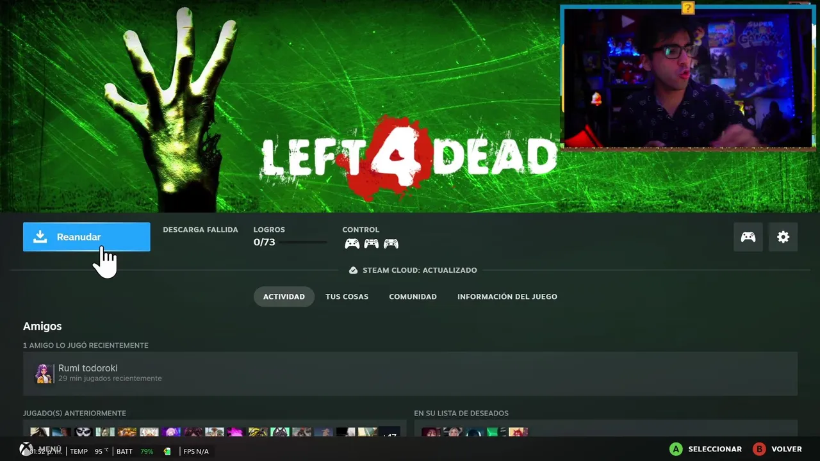Viewport: 820px width, 461px height.
Task: Click the TEMP 95 reading
Action: [x=89, y=451]
